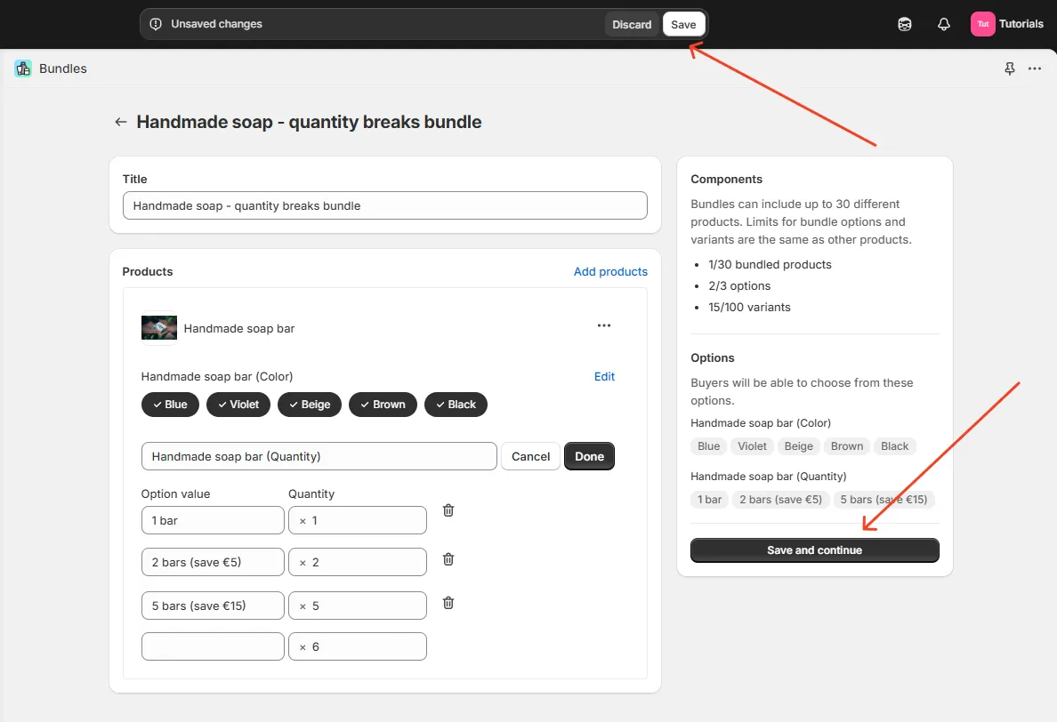The height and width of the screenshot is (722, 1057).
Task: Toggle the Black color option
Action: 456,405
